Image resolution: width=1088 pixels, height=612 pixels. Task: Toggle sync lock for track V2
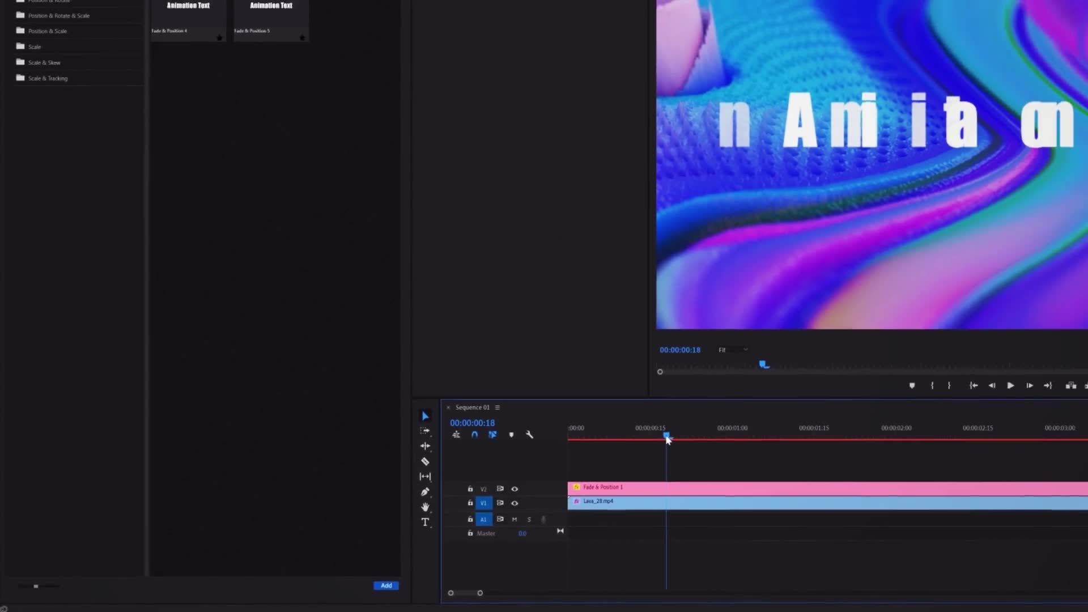pyautogui.click(x=500, y=488)
